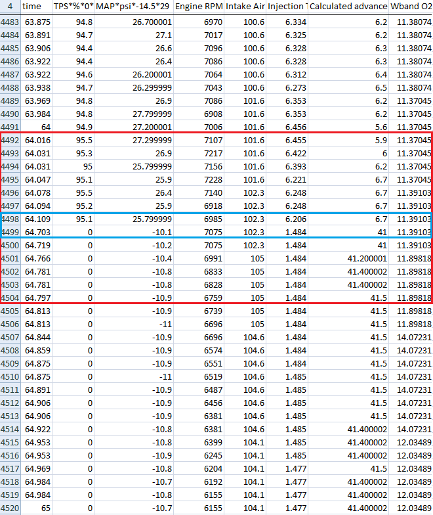The image size is (433, 515).
Task: Select the Engine RPM column header
Action: coord(199,7)
